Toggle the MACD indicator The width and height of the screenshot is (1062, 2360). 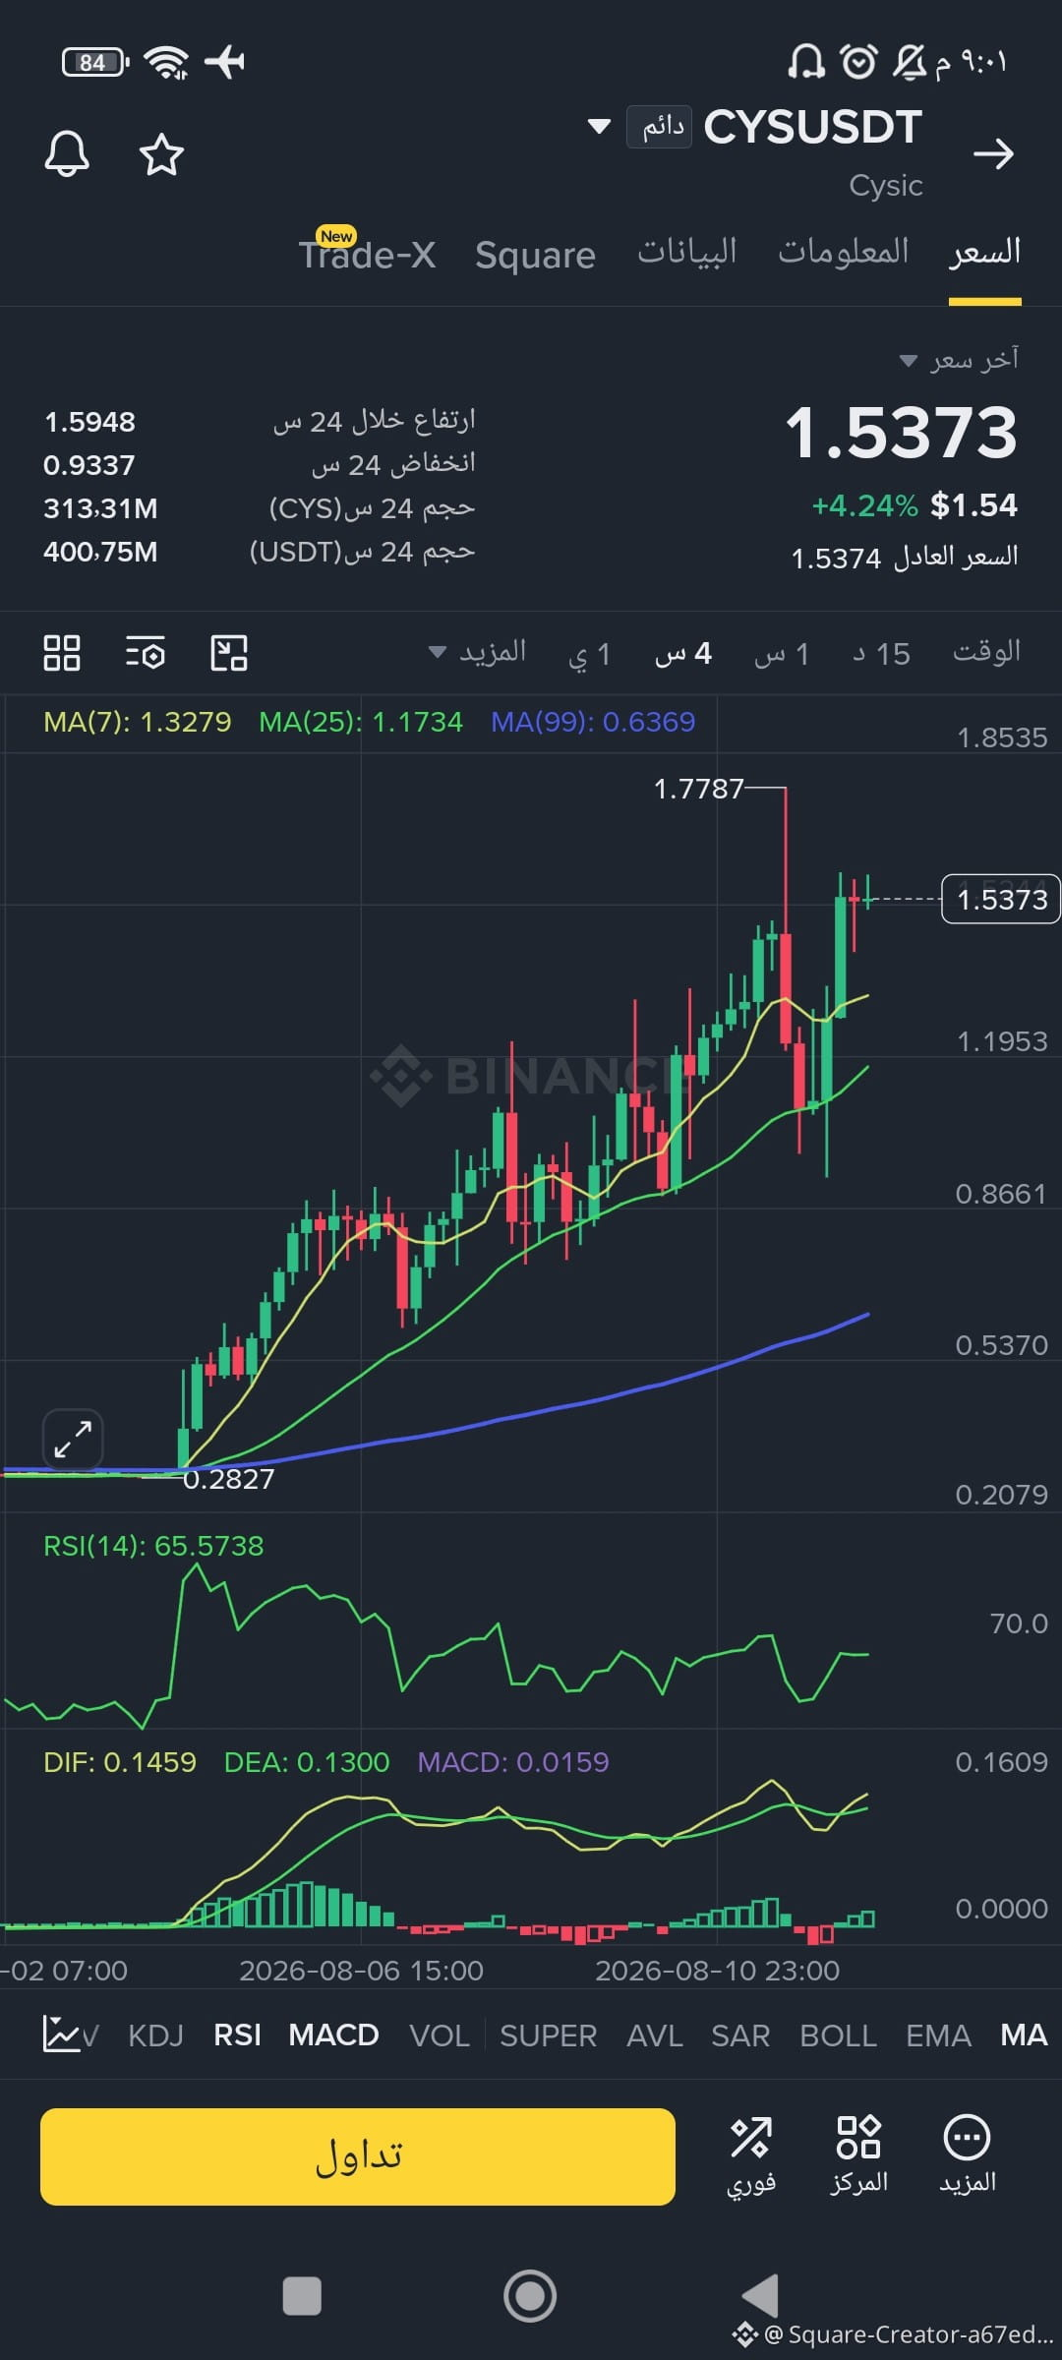pyautogui.click(x=333, y=2035)
